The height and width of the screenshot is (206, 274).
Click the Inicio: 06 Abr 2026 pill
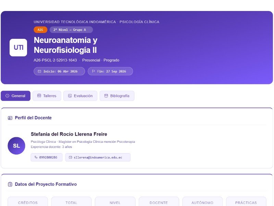pyautogui.click(x=59, y=71)
